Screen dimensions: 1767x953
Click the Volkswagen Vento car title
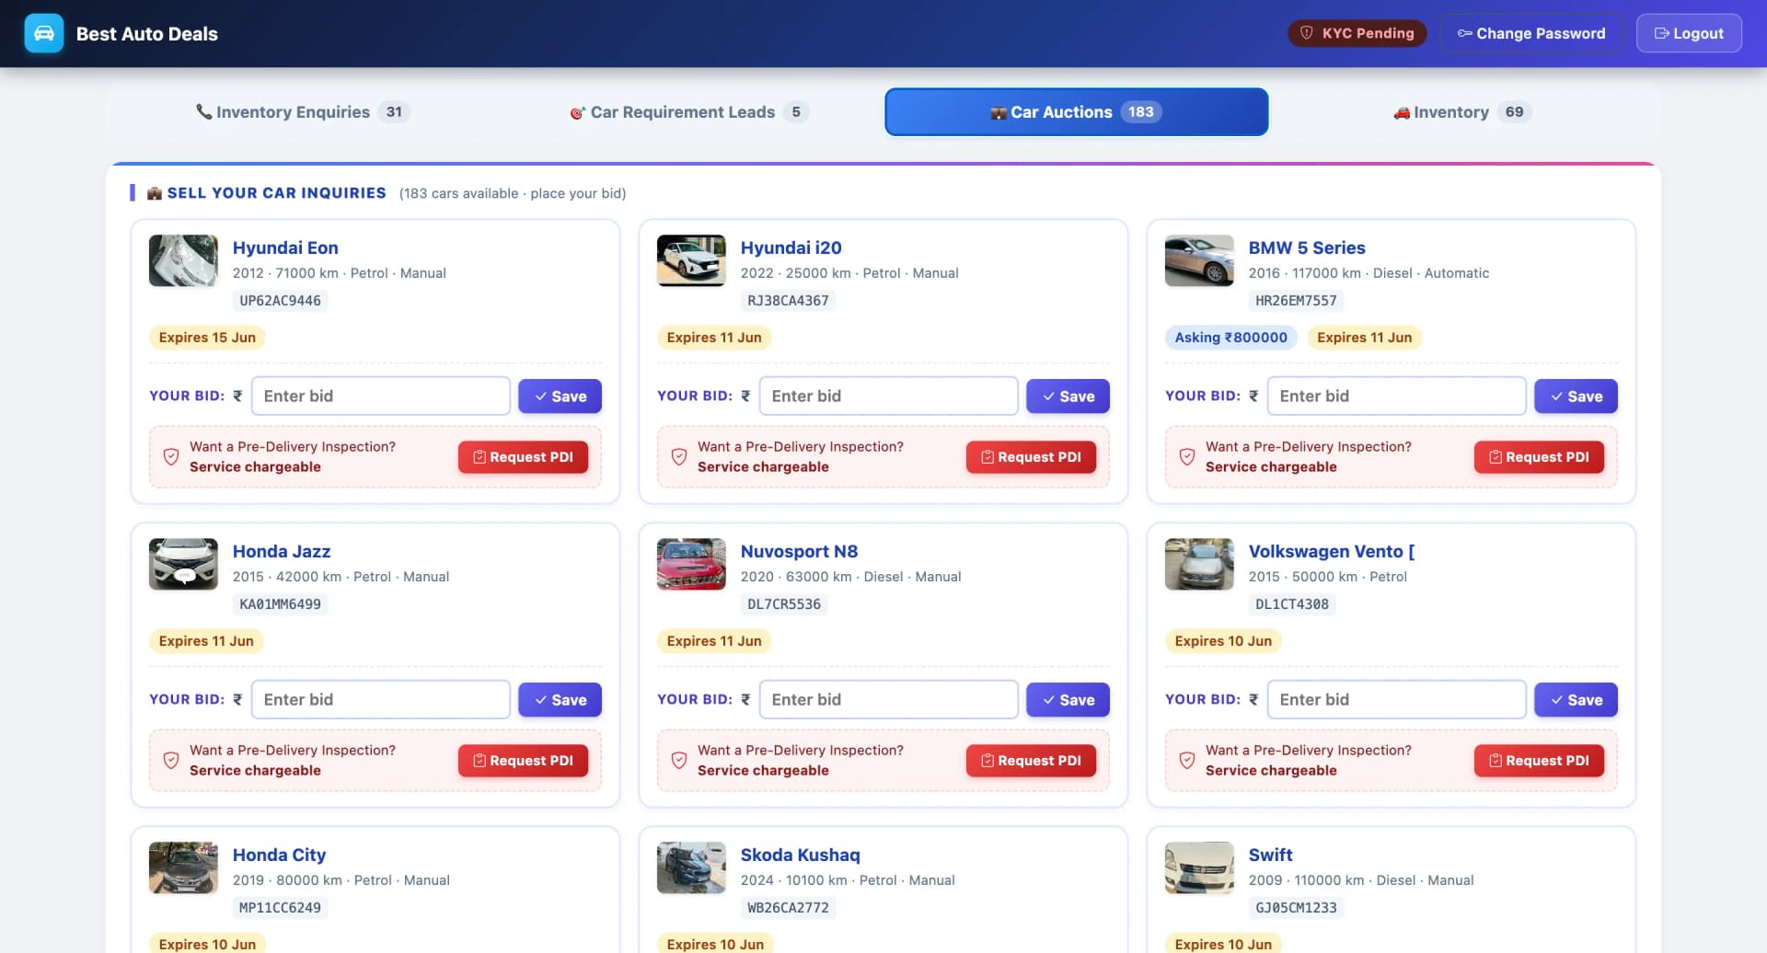(x=1332, y=551)
